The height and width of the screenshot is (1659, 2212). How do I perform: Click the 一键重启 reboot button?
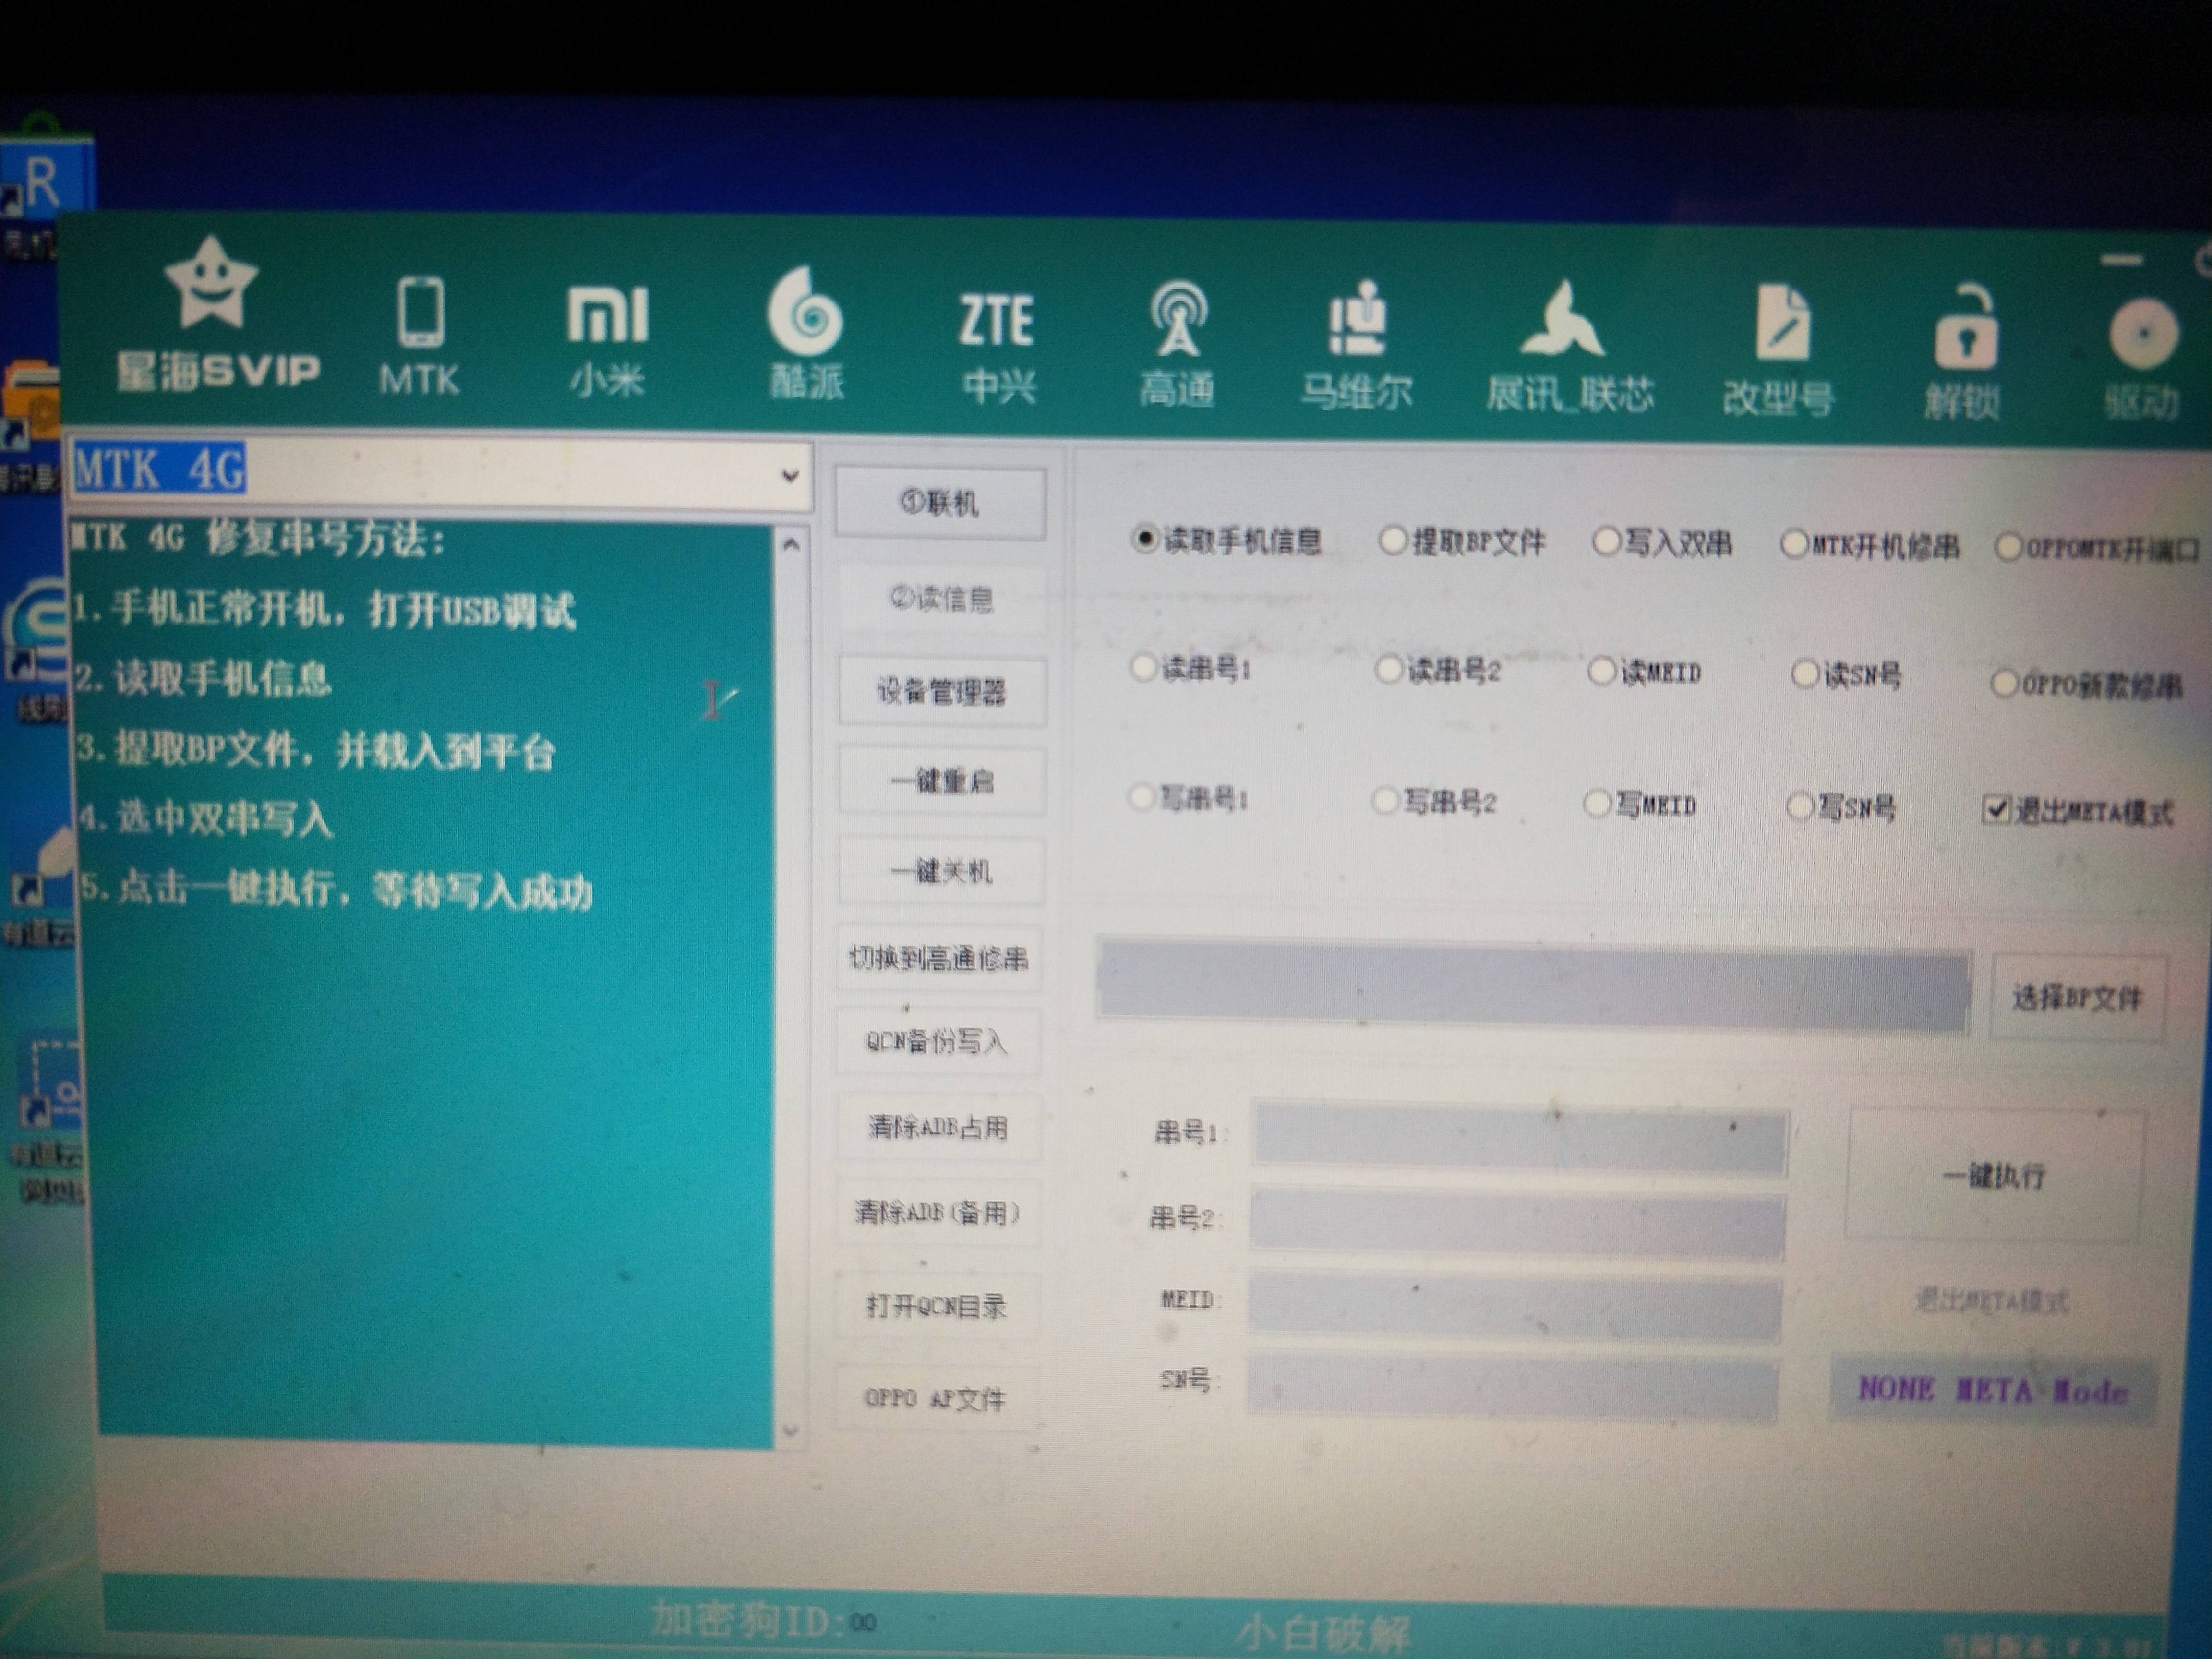(x=942, y=780)
